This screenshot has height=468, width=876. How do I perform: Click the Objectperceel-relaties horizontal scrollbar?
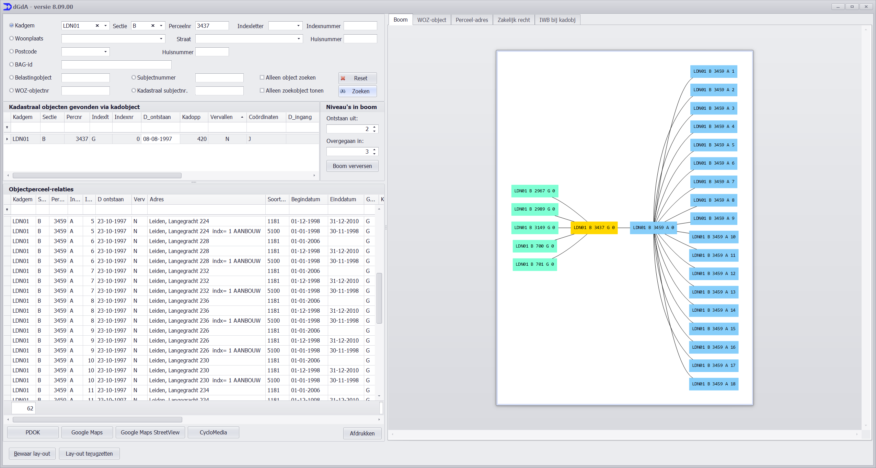coord(97,420)
